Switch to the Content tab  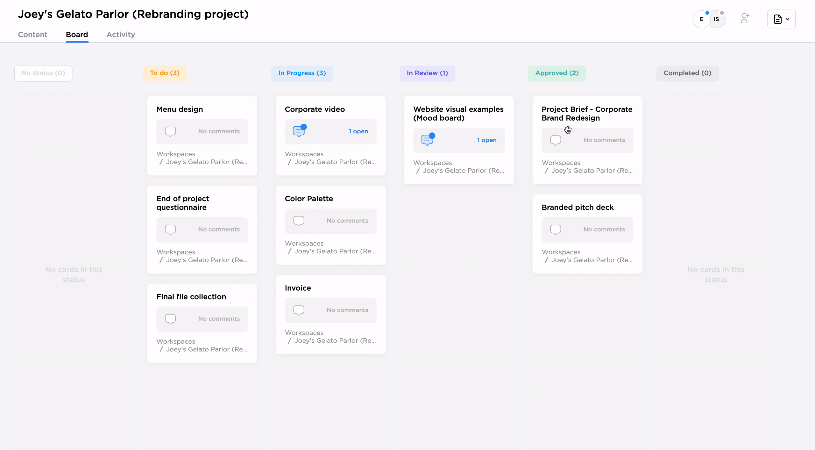point(32,34)
